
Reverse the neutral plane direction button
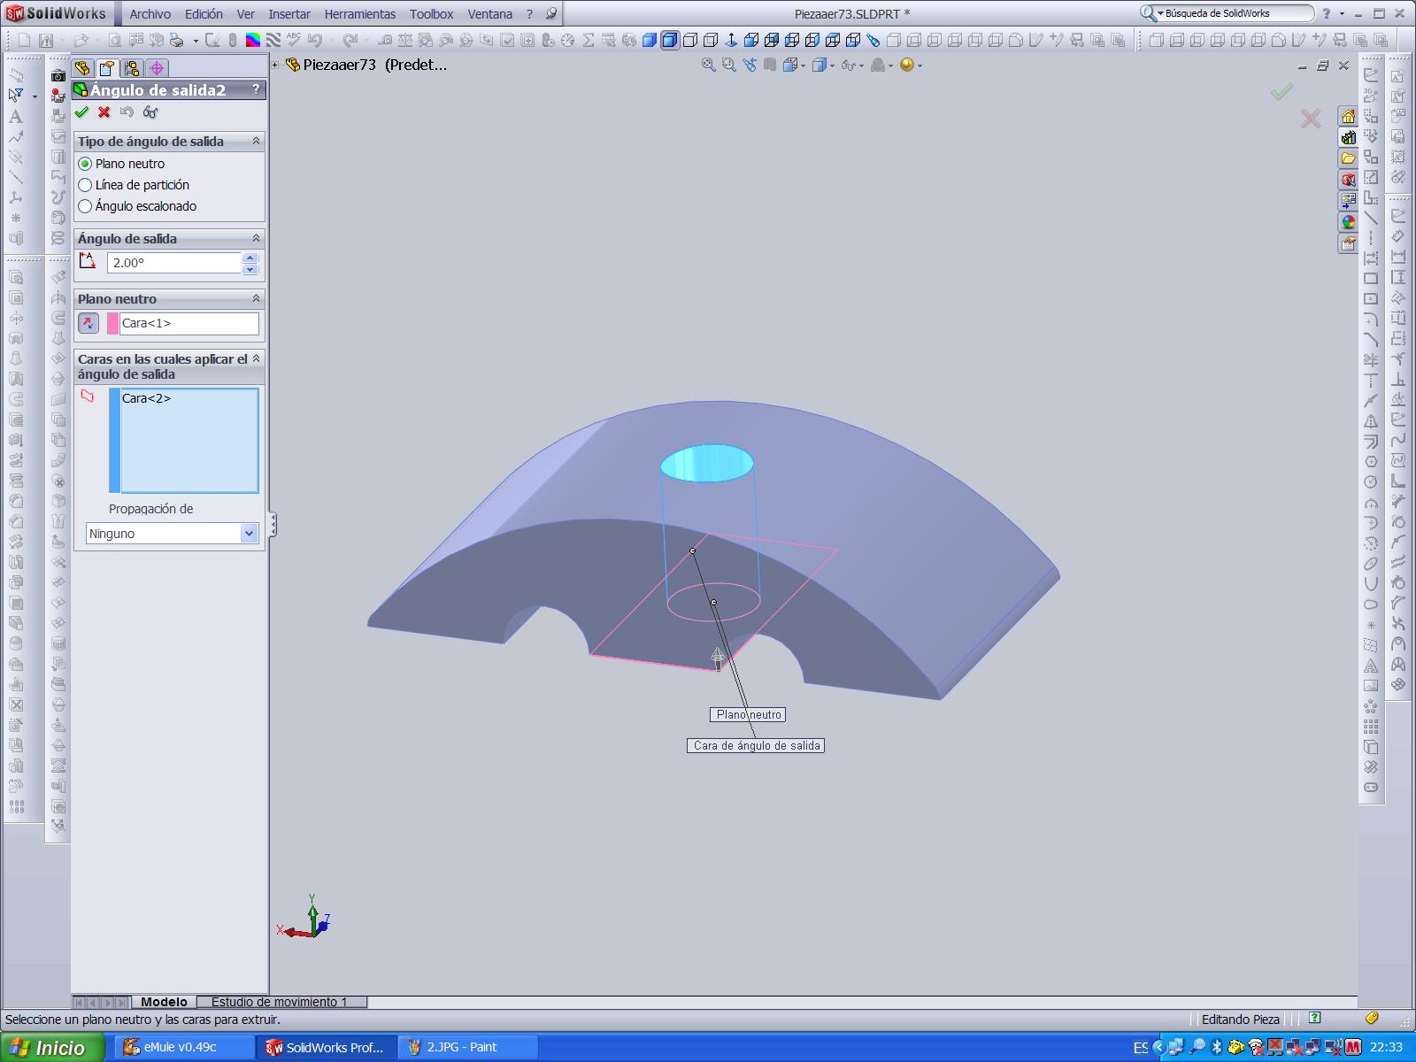pyautogui.click(x=88, y=323)
